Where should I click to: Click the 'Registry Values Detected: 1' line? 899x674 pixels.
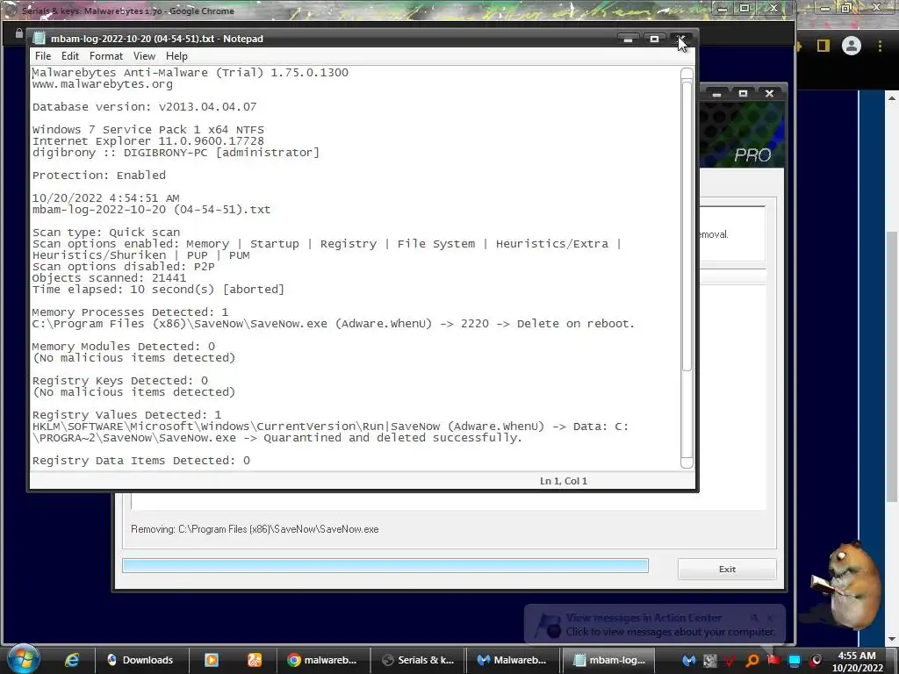pos(126,415)
